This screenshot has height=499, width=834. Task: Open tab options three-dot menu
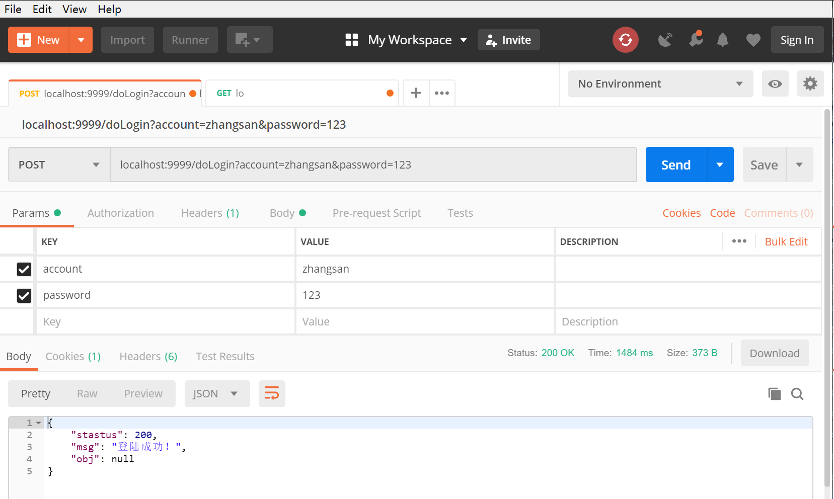pyautogui.click(x=442, y=93)
